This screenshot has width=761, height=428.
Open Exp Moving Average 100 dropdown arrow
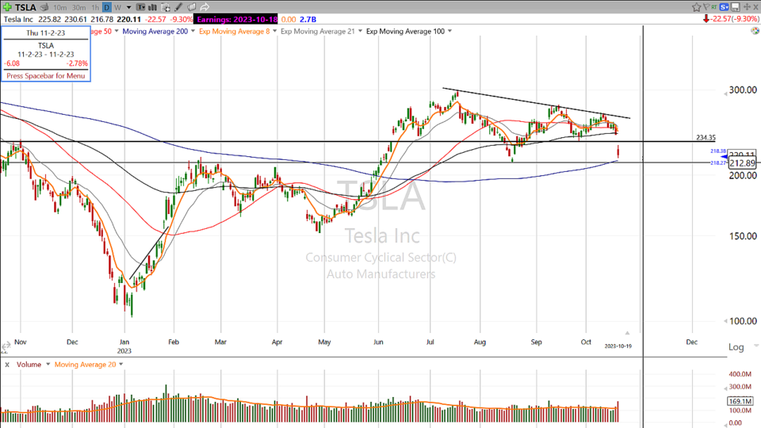point(450,31)
